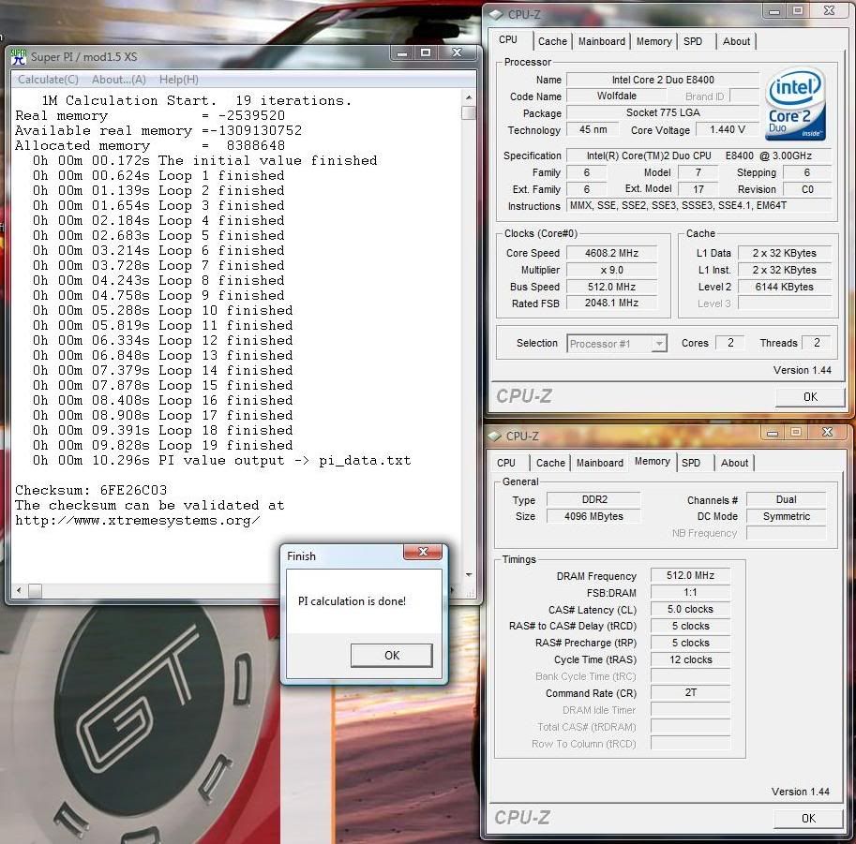Select CPU tab in bottom CPU-Z window
The image size is (856, 844).
click(x=506, y=463)
